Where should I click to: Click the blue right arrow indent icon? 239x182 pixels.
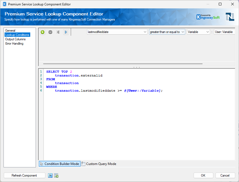click(x=66, y=32)
